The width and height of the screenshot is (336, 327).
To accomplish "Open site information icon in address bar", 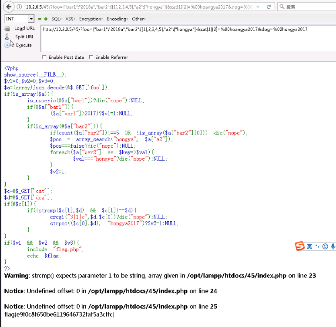I will (x=19, y=7).
